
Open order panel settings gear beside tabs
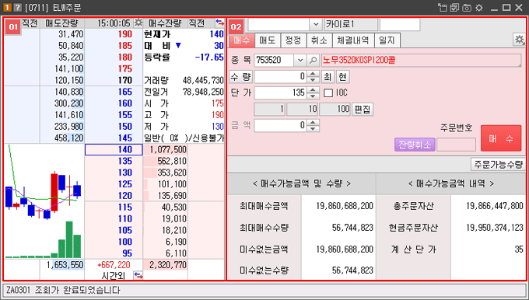point(519,40)
